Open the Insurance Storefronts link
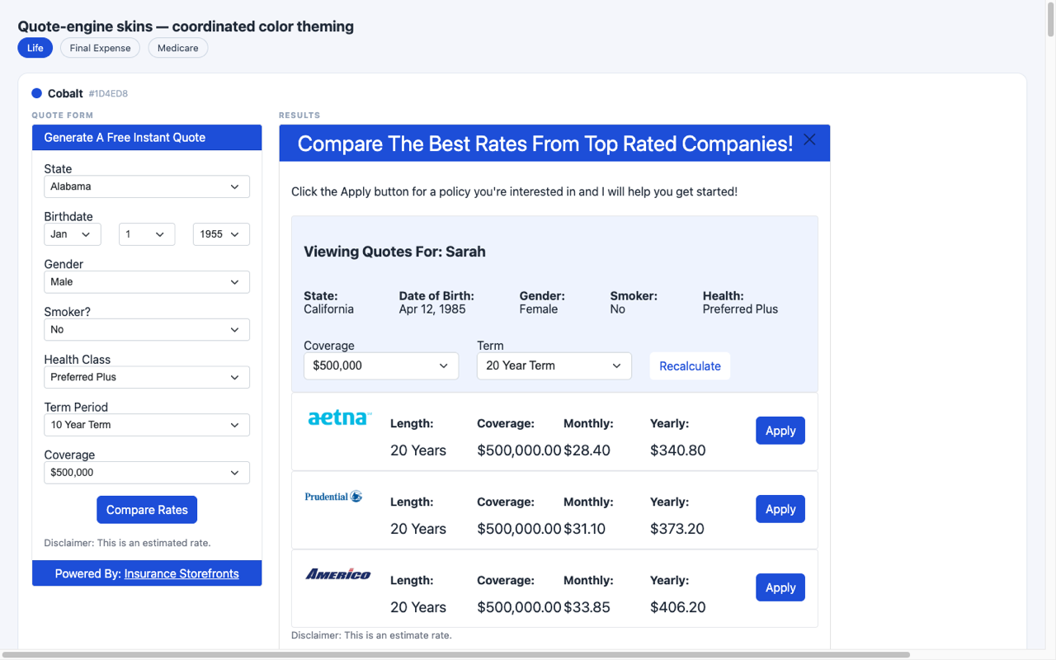1056x660 pixels. pyautogui.click(x=181, y=573)
